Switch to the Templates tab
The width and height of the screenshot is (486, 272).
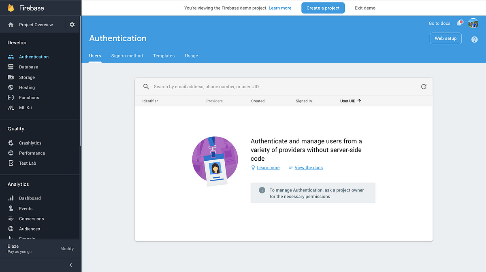pos(164,56)
